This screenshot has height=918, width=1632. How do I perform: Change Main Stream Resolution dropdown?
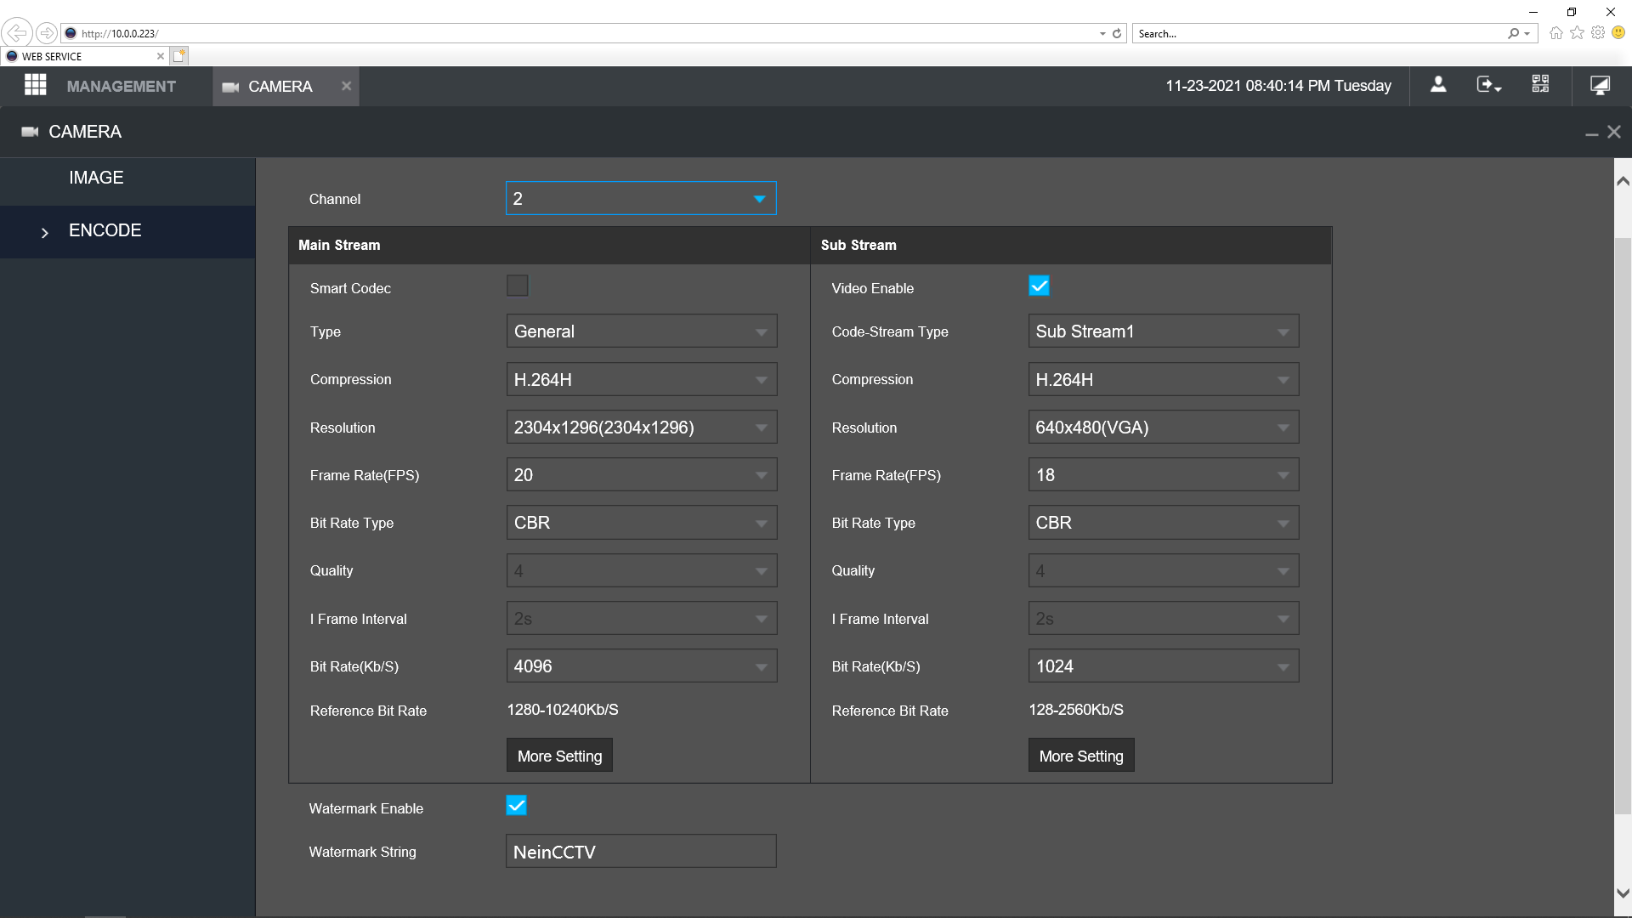point(642,427)
